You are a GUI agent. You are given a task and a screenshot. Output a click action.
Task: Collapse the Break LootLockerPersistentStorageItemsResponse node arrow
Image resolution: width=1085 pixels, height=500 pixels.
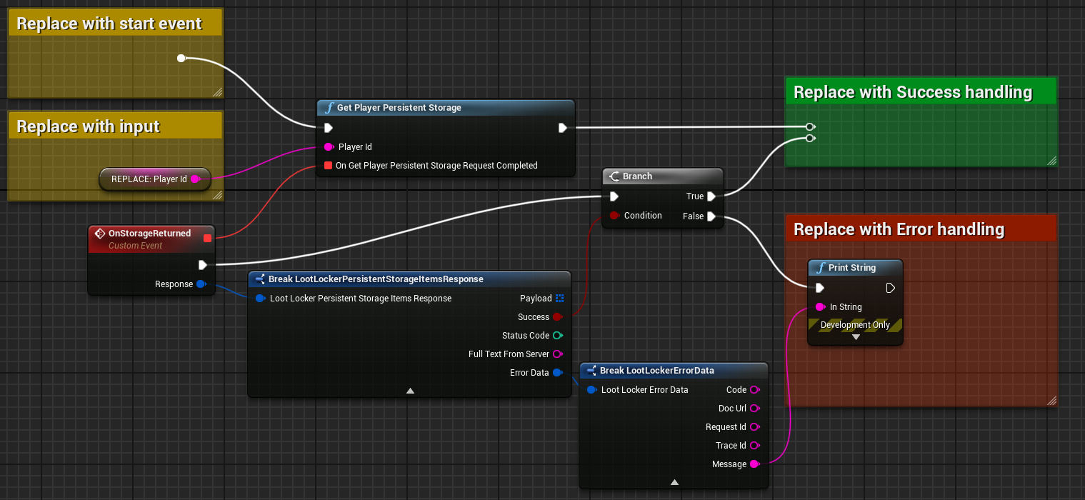pyautogui.click(x=410, y=390)
